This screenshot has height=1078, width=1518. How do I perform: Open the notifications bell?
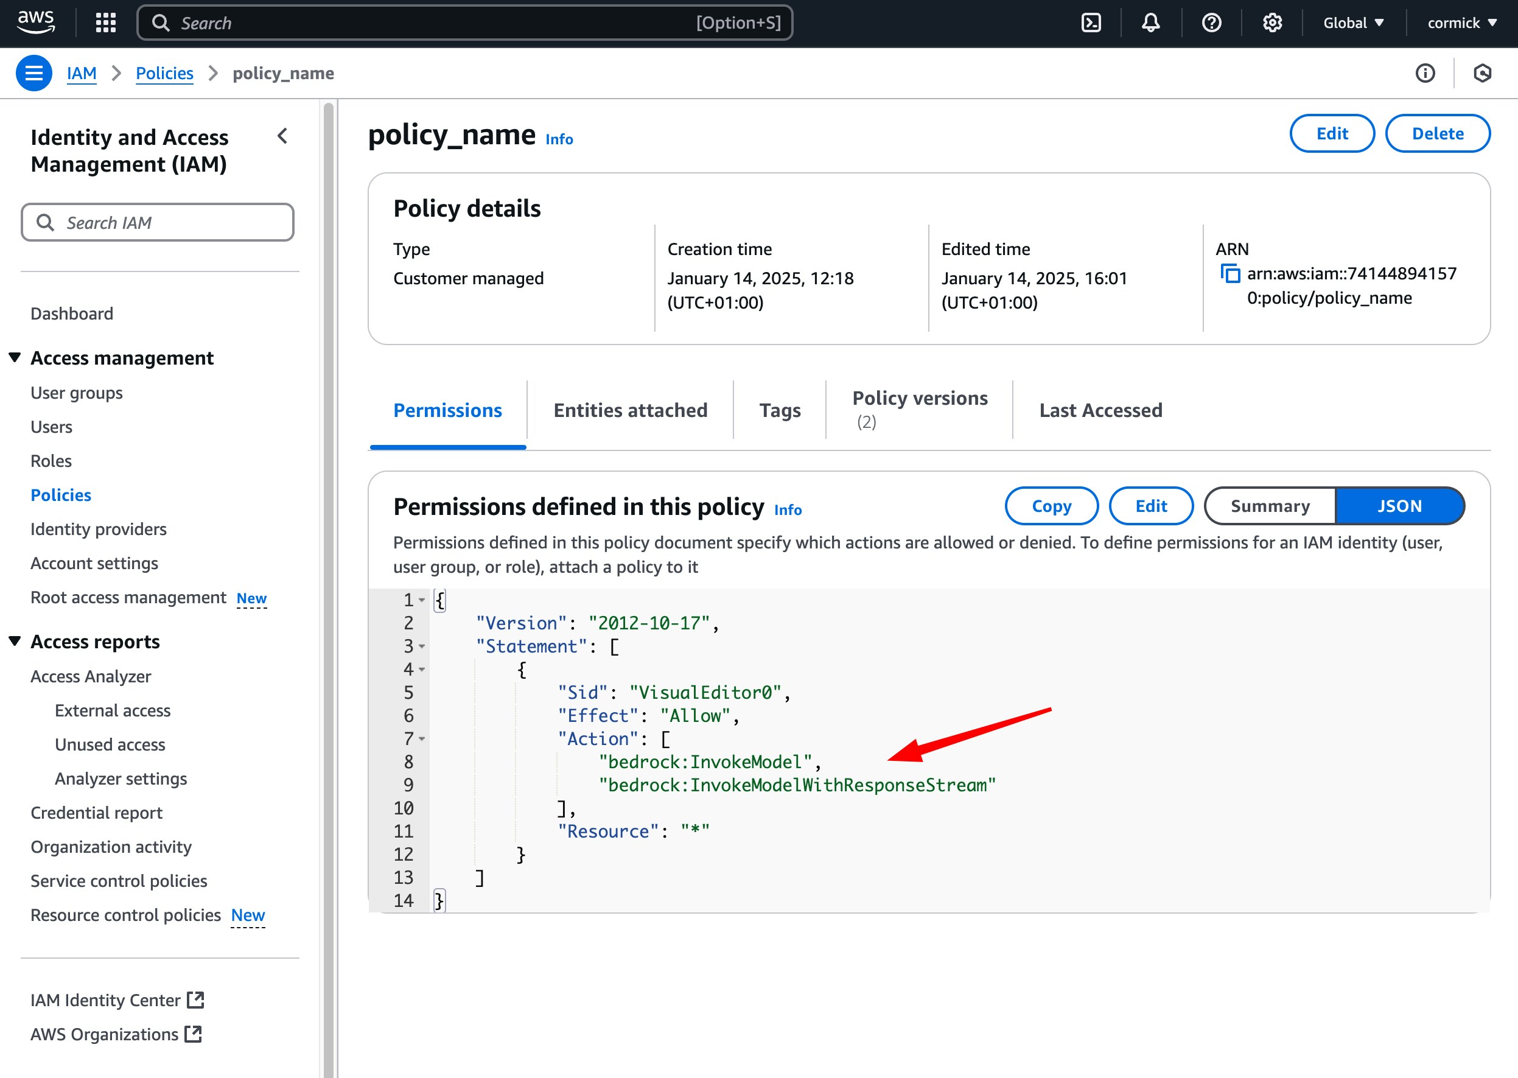(x=1150, y=23)
